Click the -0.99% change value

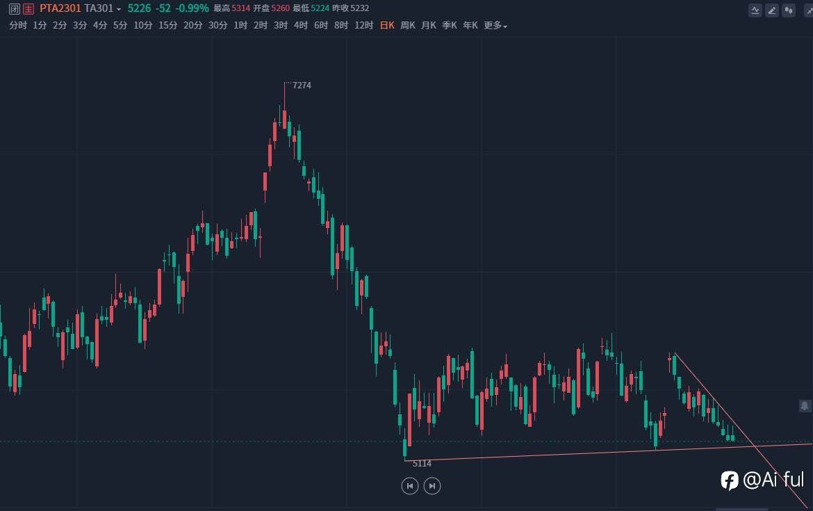click(192, 8)
